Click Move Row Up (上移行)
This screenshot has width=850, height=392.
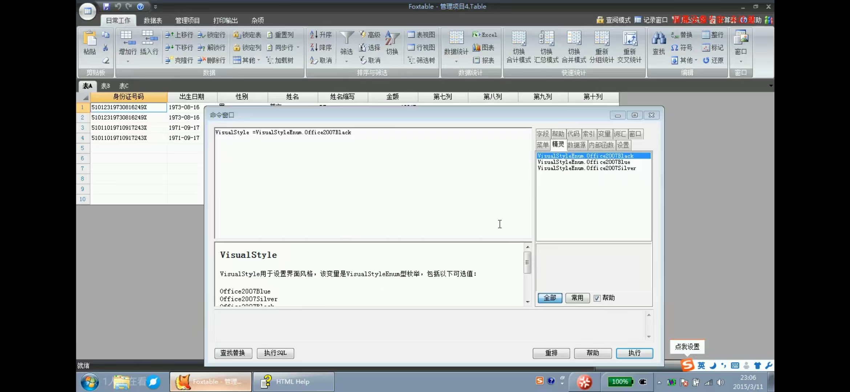point(179,35)
